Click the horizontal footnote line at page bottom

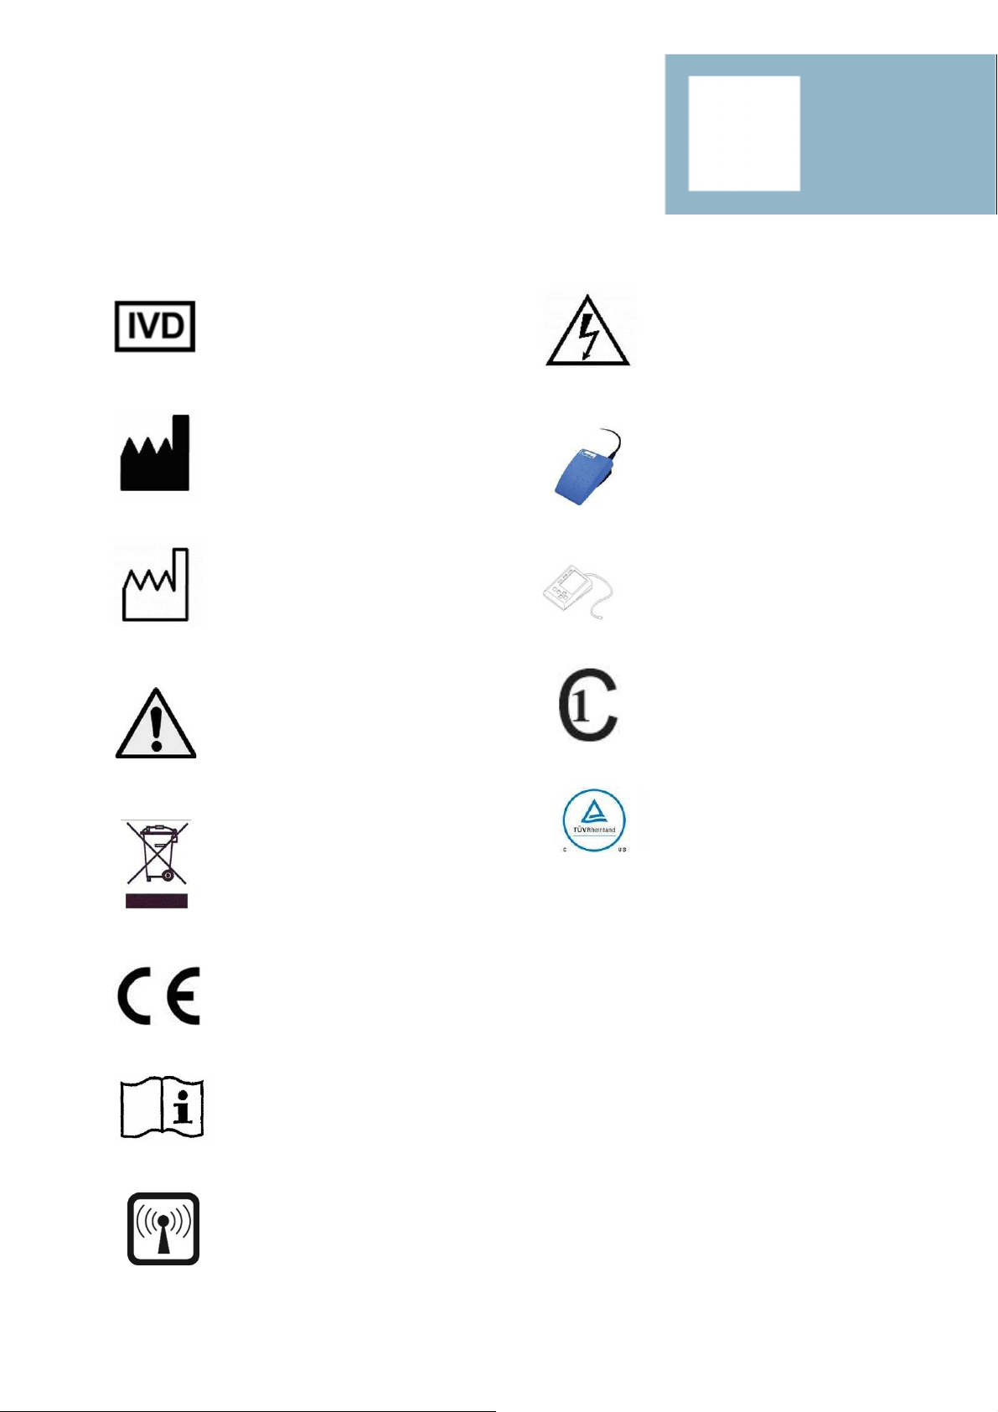248,1411
